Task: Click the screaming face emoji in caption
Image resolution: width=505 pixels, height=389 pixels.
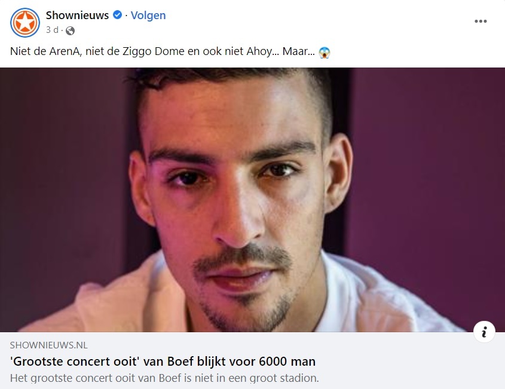Action: point(325,52)
